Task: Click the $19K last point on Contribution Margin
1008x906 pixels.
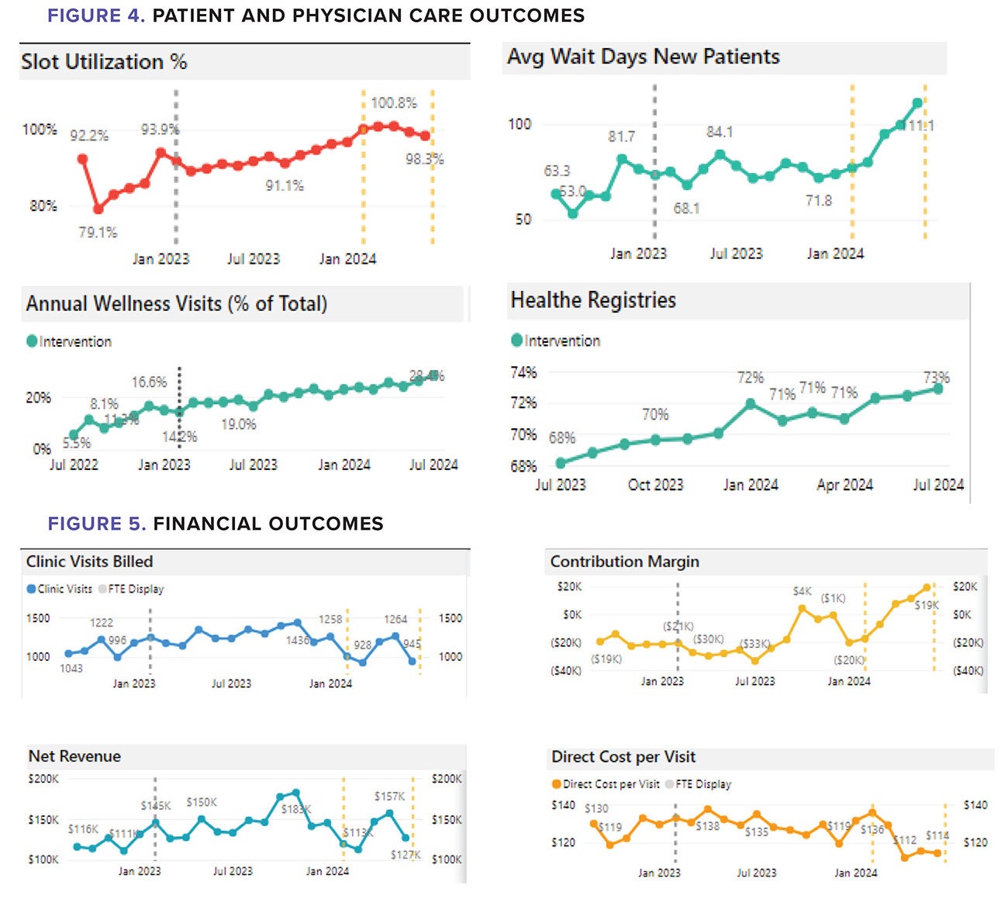Action: 927,588
